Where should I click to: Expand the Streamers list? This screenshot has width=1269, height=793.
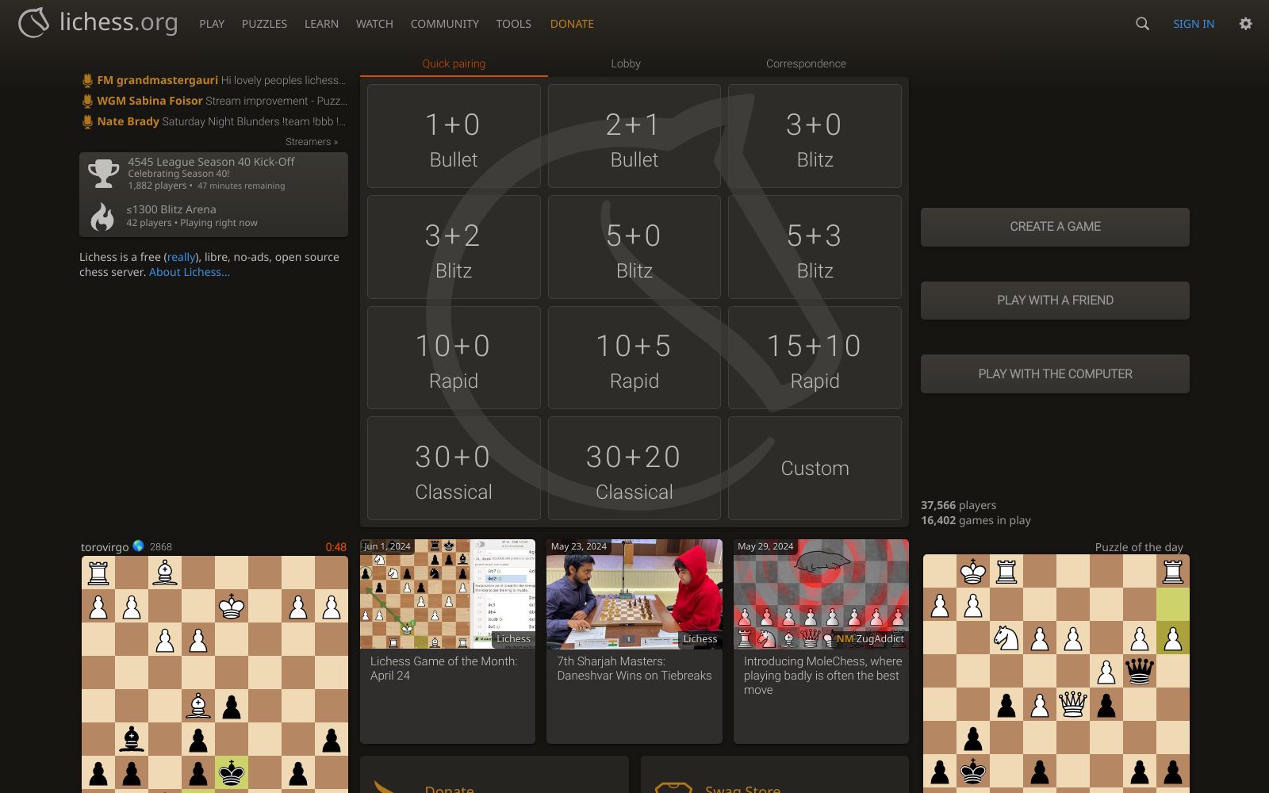(x=310, y=141)
